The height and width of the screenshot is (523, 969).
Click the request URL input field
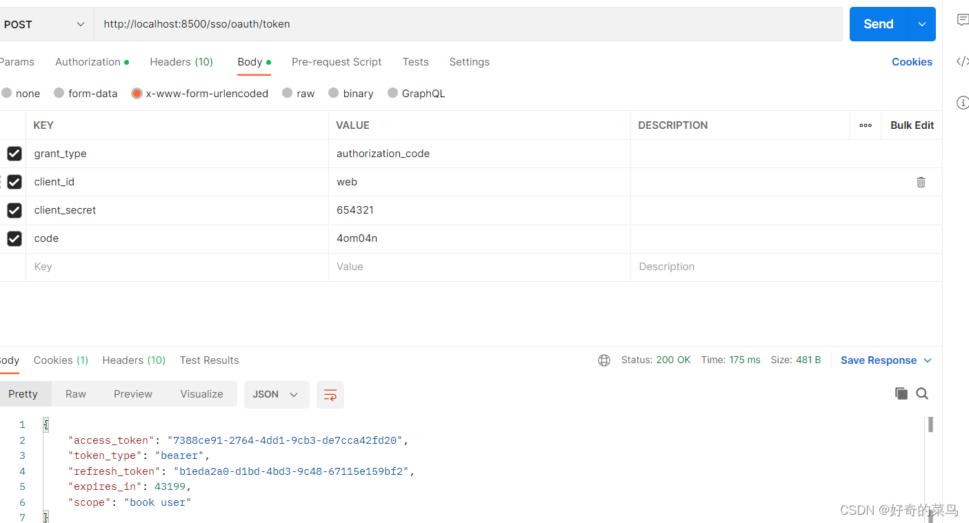(x=414, y=23)
